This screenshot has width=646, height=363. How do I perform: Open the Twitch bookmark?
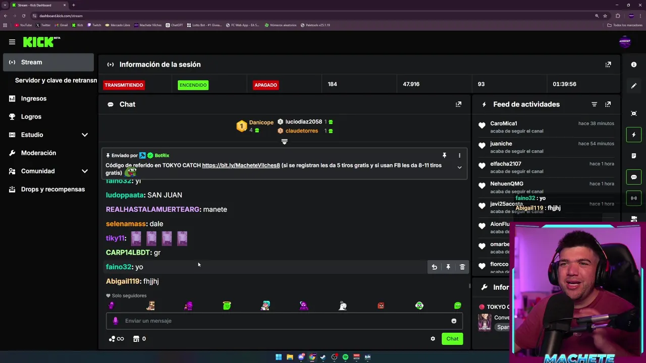click(x=94, y=25)
